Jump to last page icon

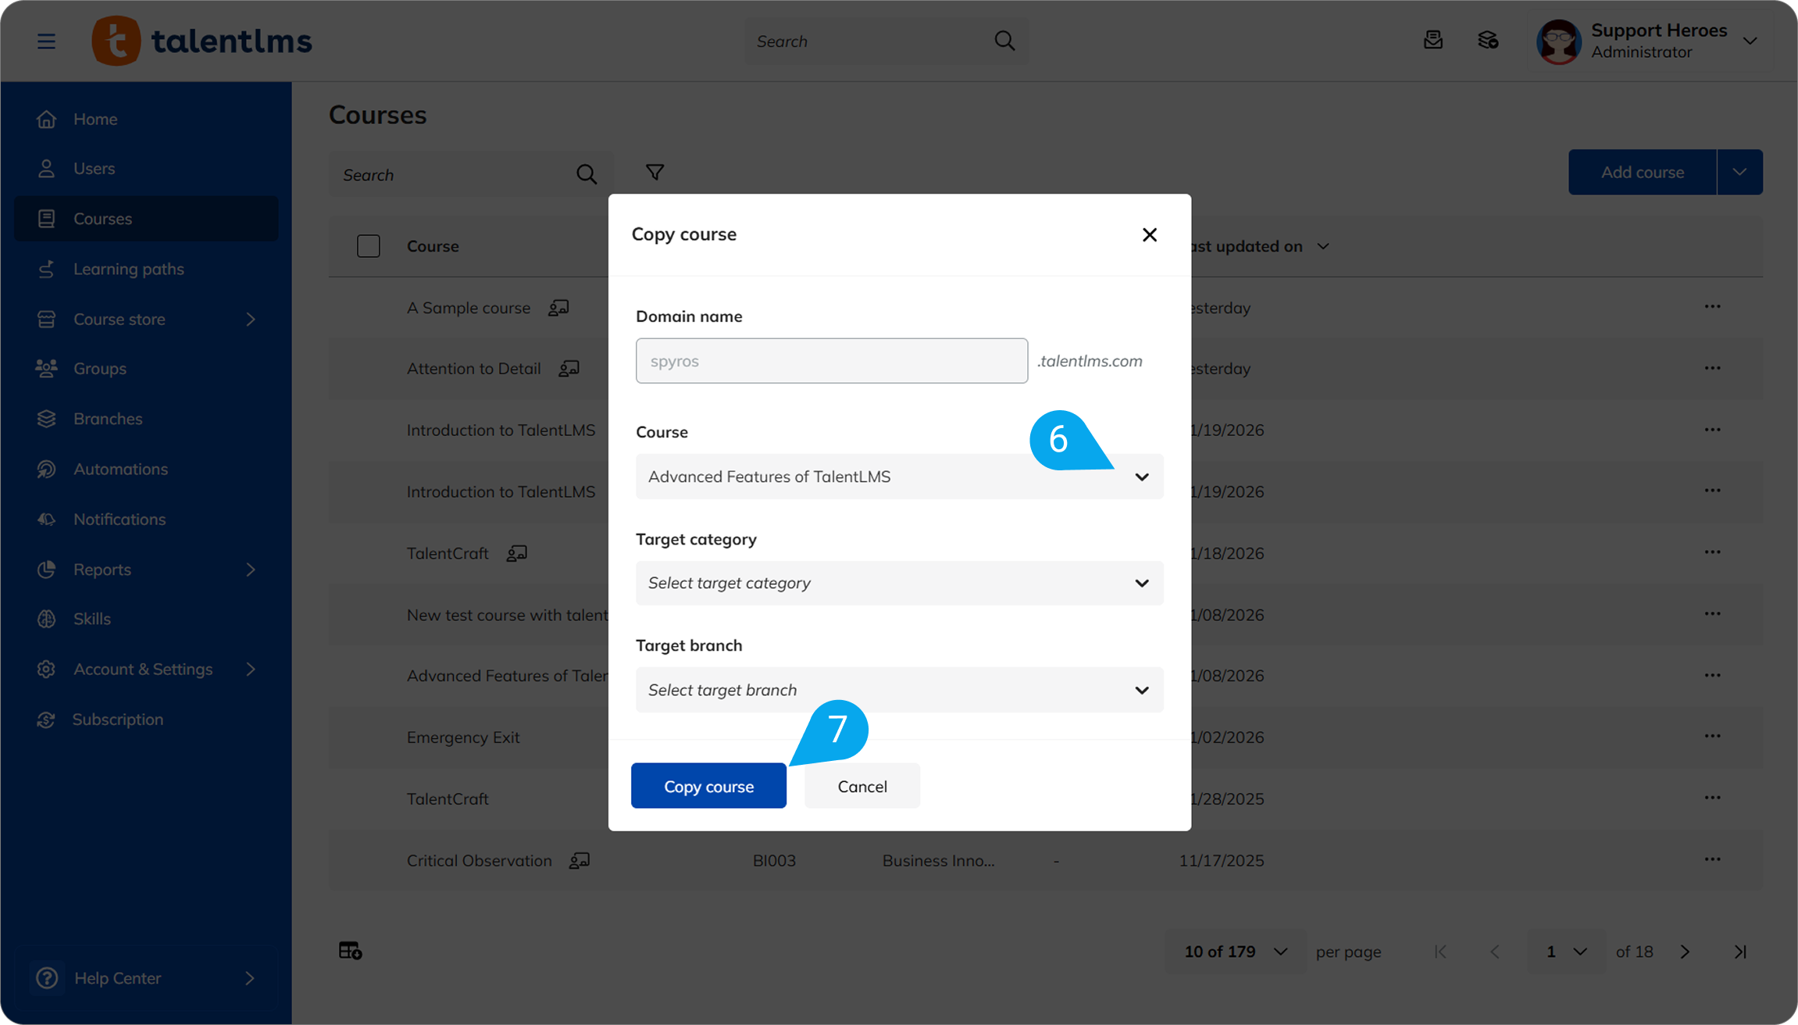click(x=1740, y=952)
